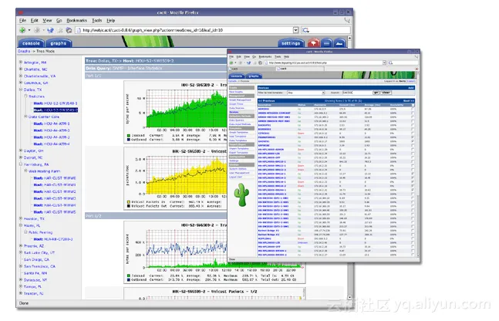Click the Next link above the device table

pos(408,100)
